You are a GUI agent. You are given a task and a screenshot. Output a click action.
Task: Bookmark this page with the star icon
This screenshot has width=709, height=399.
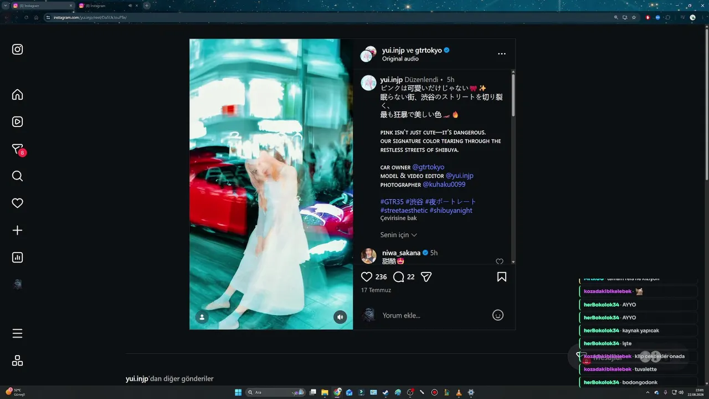pos(634,17)
